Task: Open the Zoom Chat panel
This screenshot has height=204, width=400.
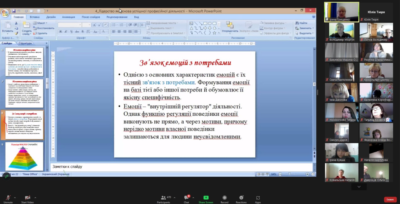Action: click(186, 199)
